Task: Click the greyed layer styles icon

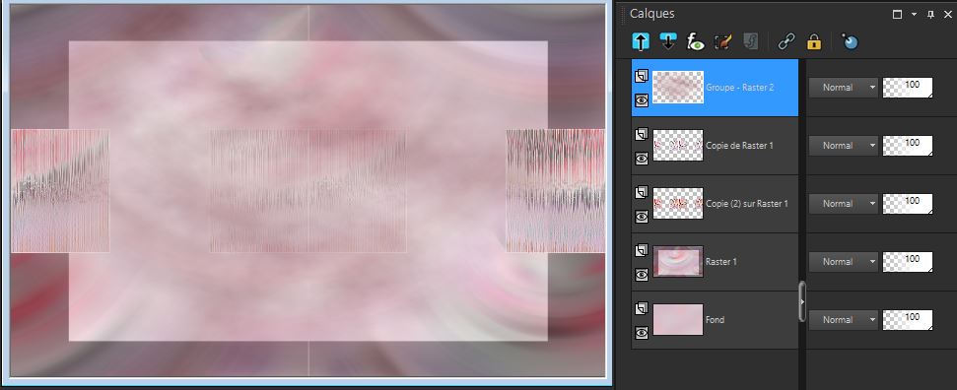Action: [751, 41]
